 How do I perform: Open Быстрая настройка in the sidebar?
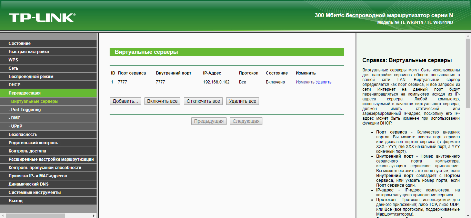tap(48, 52)
